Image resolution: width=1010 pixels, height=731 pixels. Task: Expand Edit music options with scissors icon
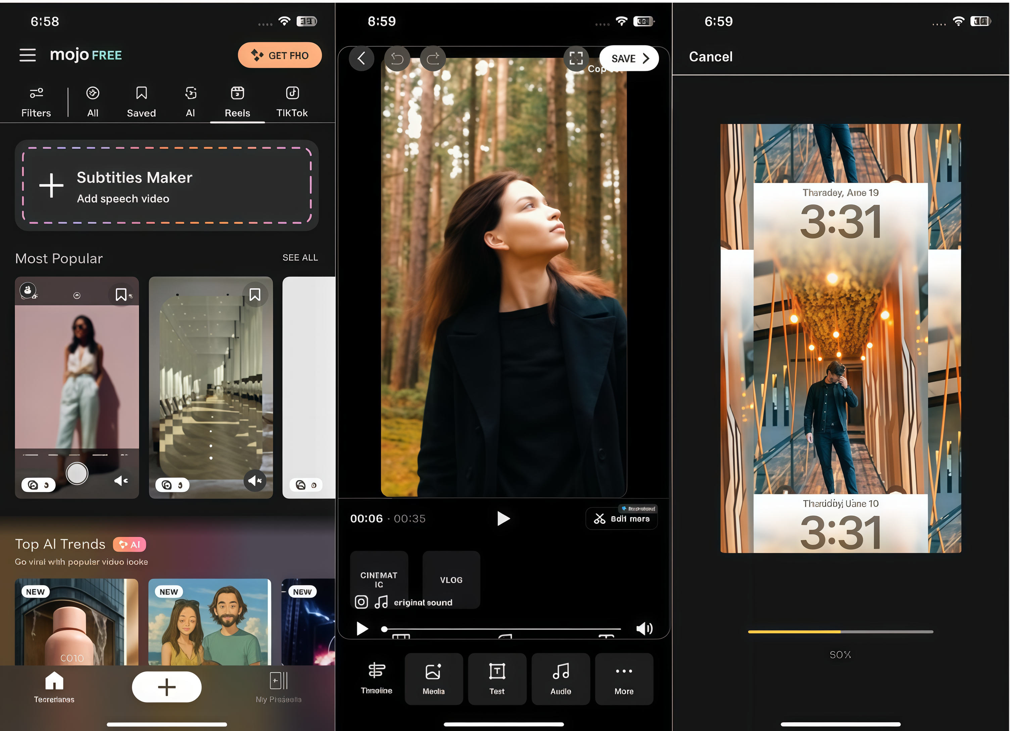pos(622,518)
